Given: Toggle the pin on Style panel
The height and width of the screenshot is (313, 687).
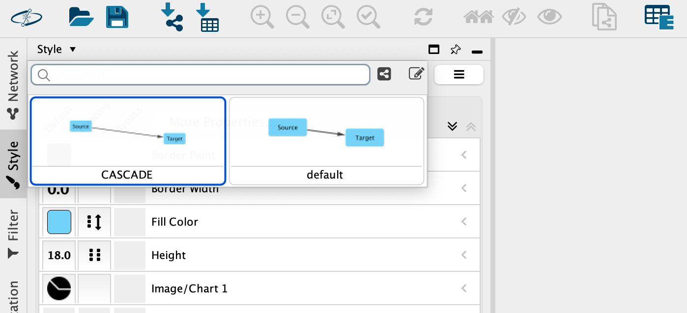Looking at the screenshot, I should coord(456,50).
